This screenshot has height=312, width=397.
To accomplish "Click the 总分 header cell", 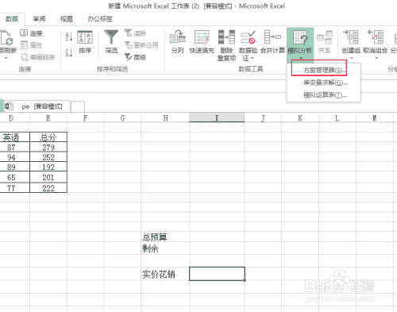I will [x=48, y=137].
